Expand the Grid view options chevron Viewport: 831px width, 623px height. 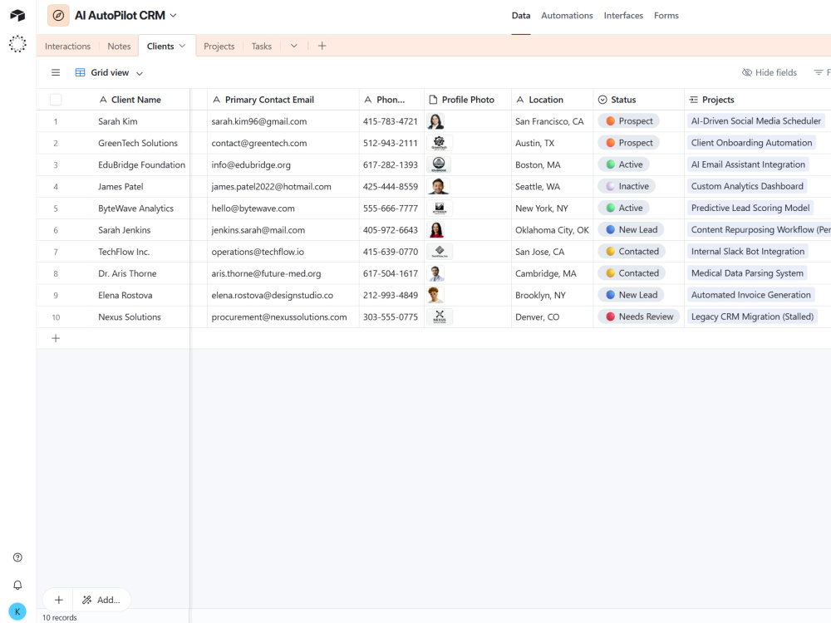(x=140, y=73)
